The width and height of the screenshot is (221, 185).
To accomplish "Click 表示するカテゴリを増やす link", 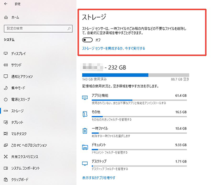I will [99, 178].
